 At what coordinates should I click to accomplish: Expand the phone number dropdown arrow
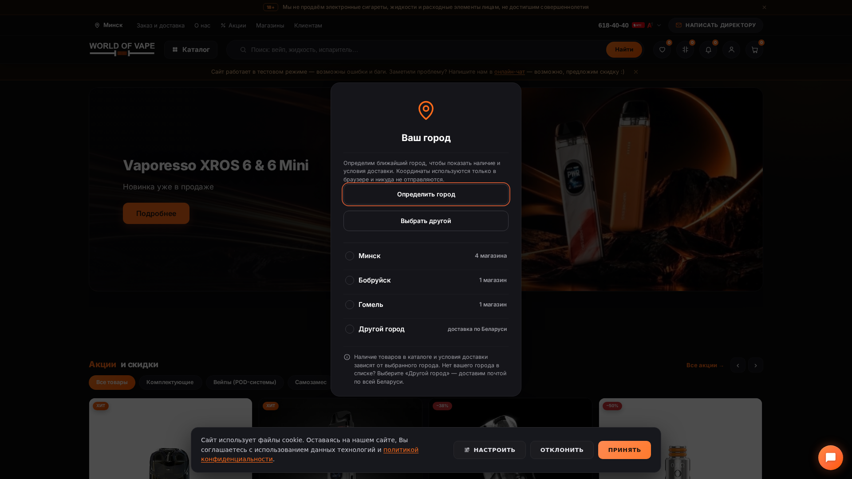(x=659, y=25)
